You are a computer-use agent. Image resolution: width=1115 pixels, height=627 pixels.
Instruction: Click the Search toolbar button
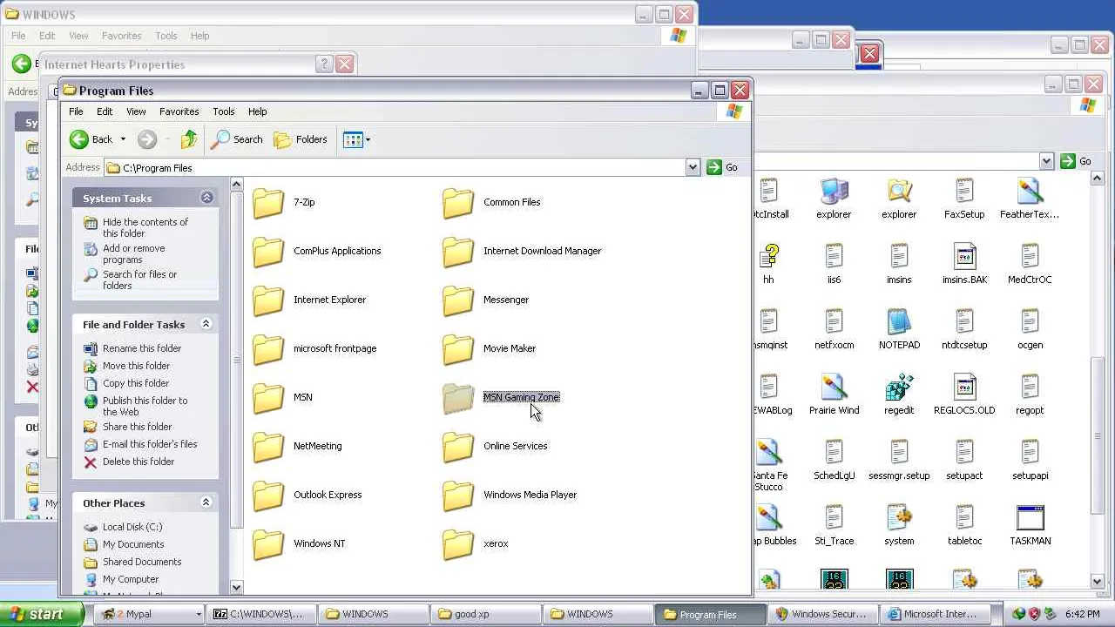point(237,139)
